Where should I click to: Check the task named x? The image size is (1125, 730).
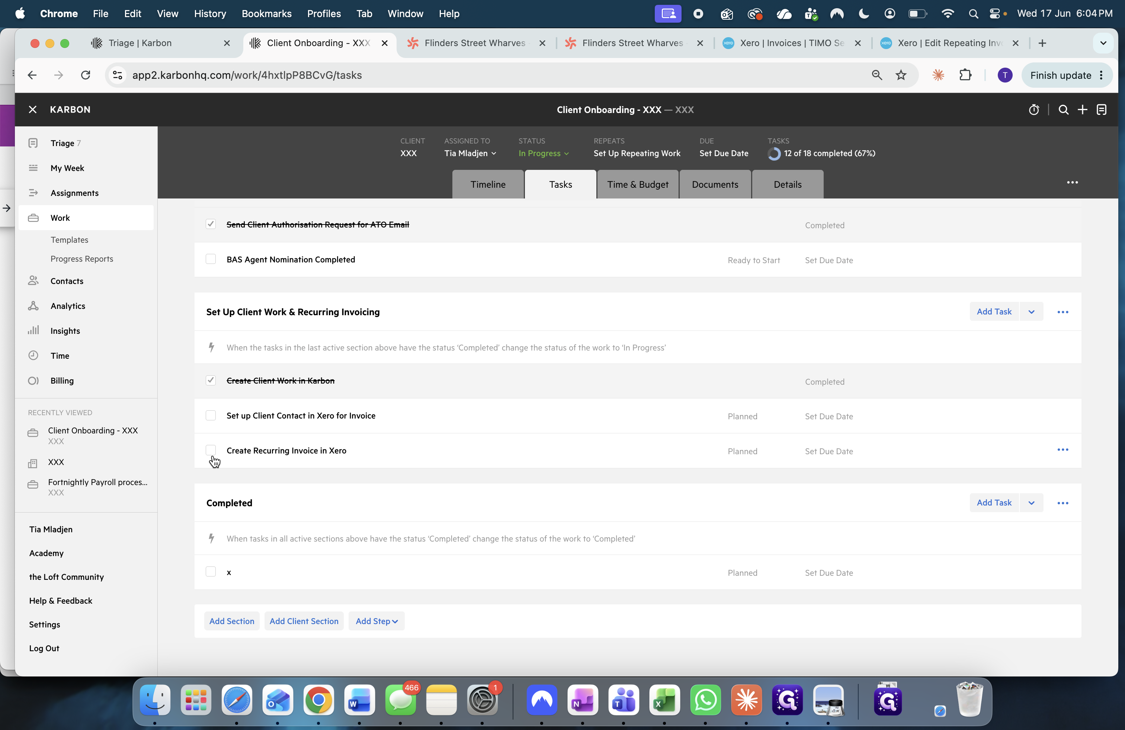pos(211,572)
